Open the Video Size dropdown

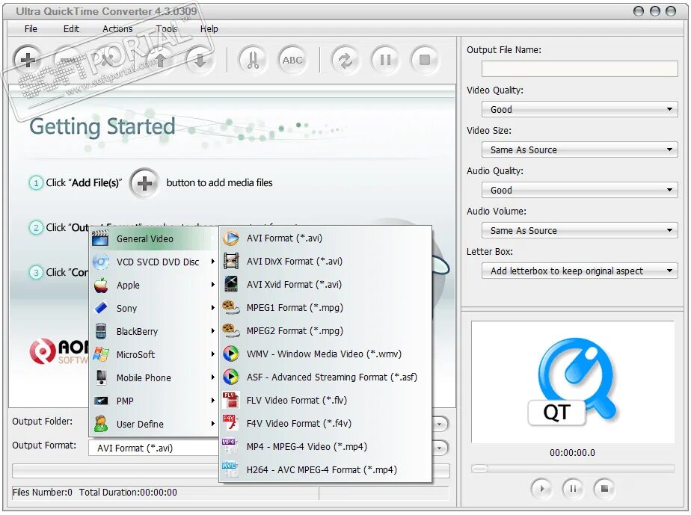[x=580, y=149]
